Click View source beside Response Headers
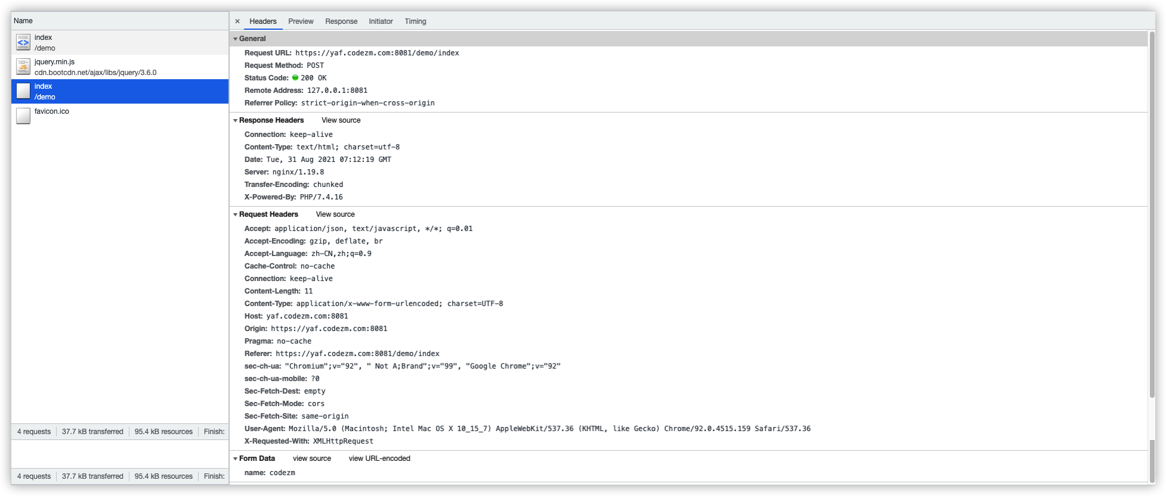The width and height of the screenshot is (1166, 496). [x=341, y=120]
